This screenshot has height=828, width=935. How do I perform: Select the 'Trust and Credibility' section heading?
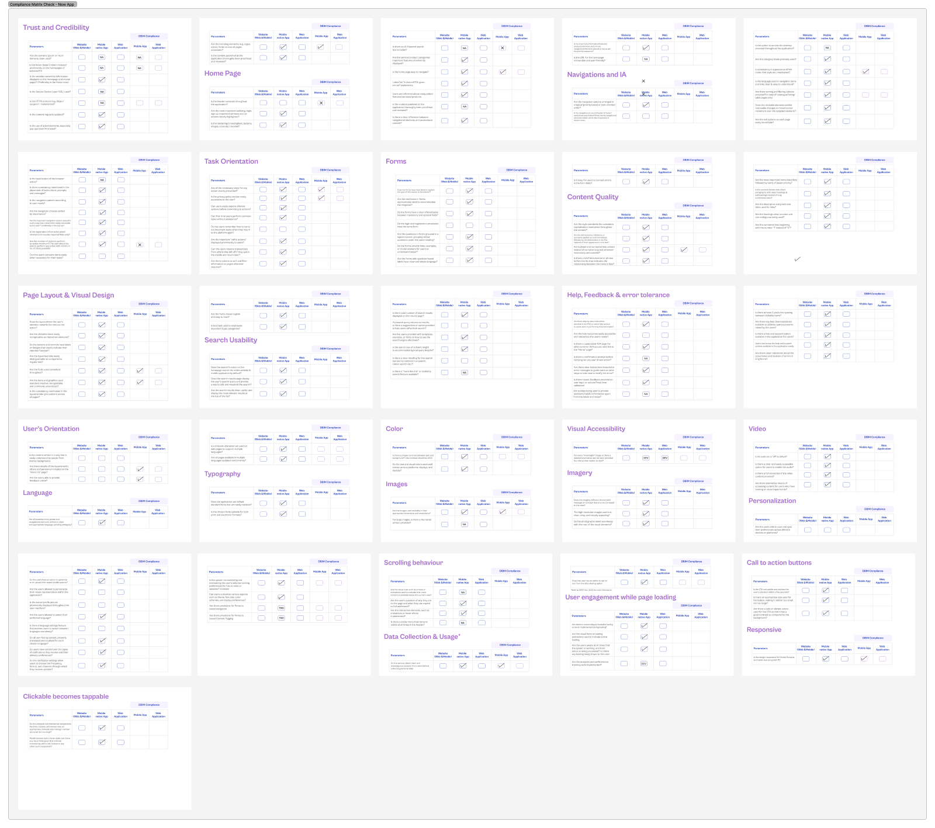pos(56,27)
